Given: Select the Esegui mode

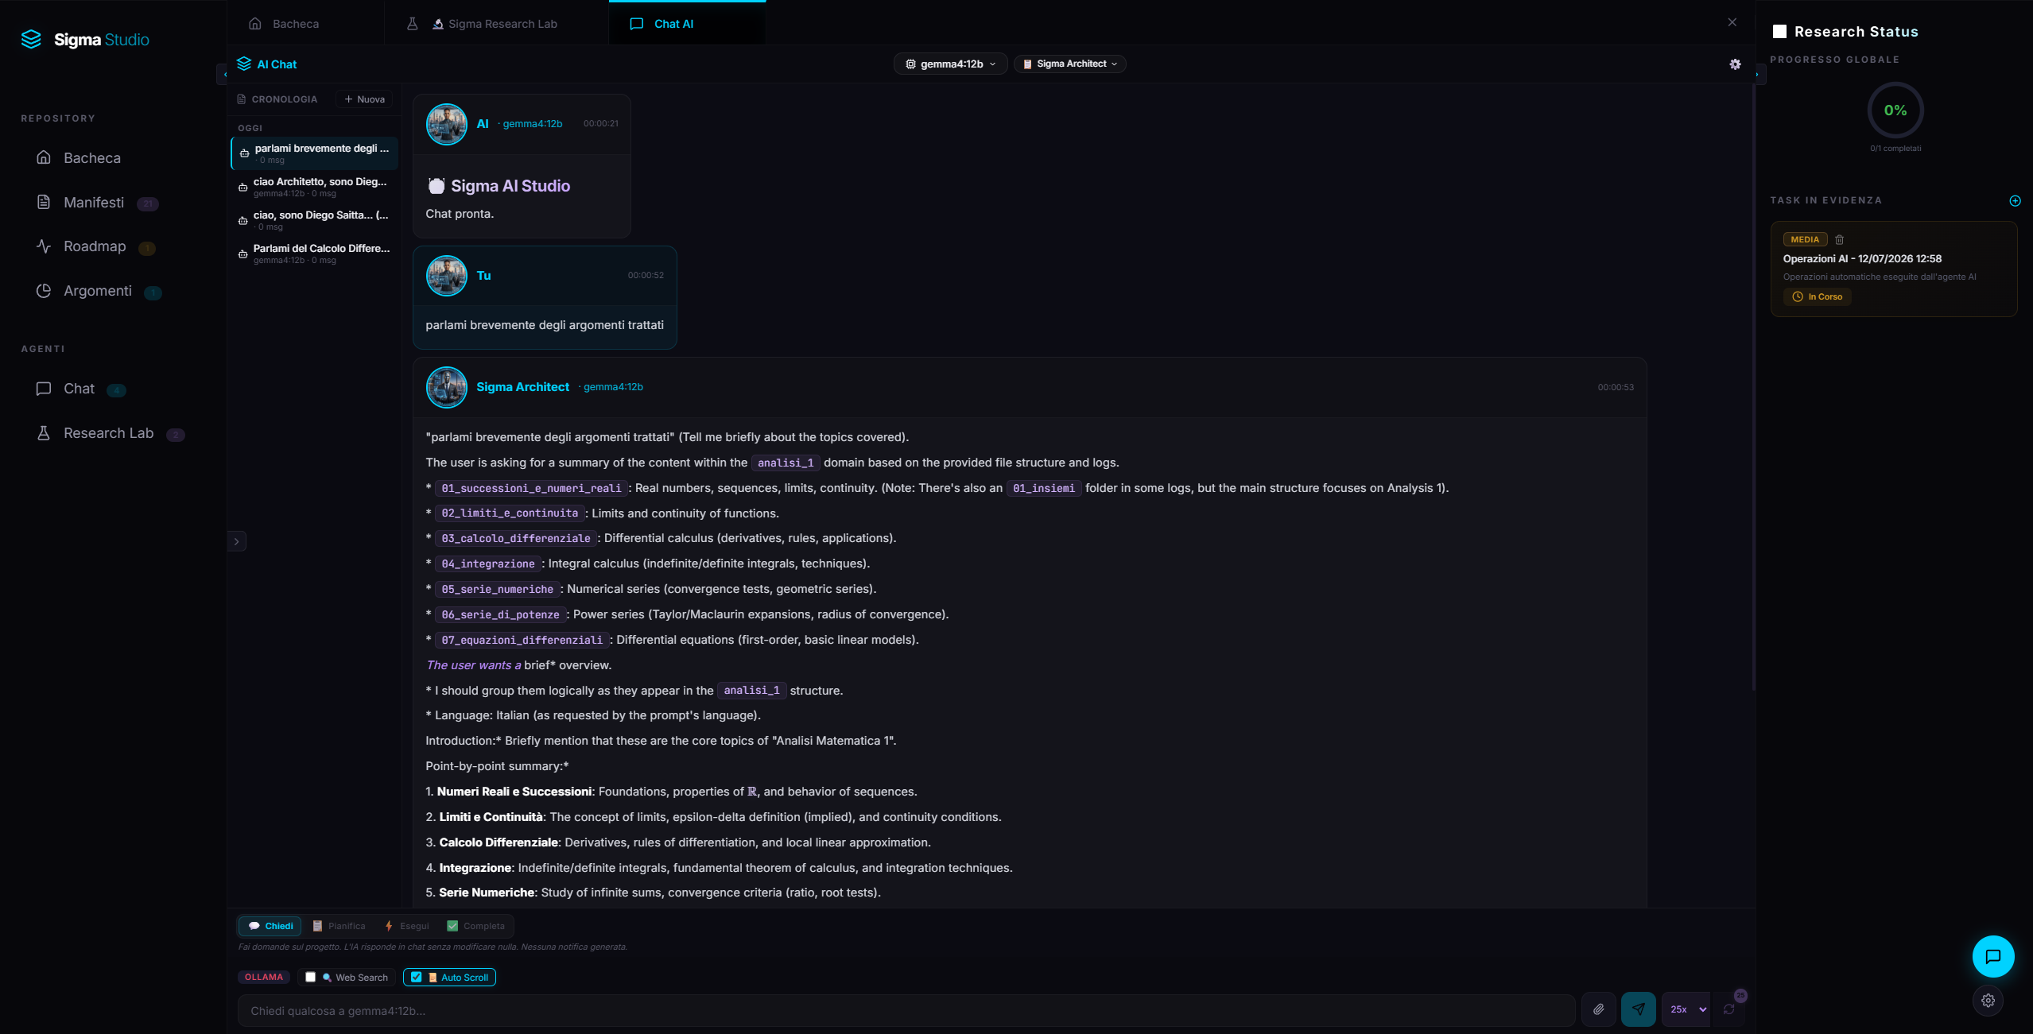Looking at the screenshot, I should tap(407, 926).
